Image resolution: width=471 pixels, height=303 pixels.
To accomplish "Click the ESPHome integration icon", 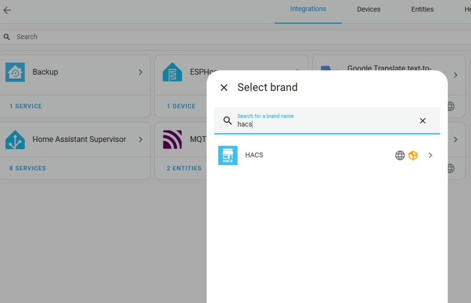I will (x=172, y=72).
